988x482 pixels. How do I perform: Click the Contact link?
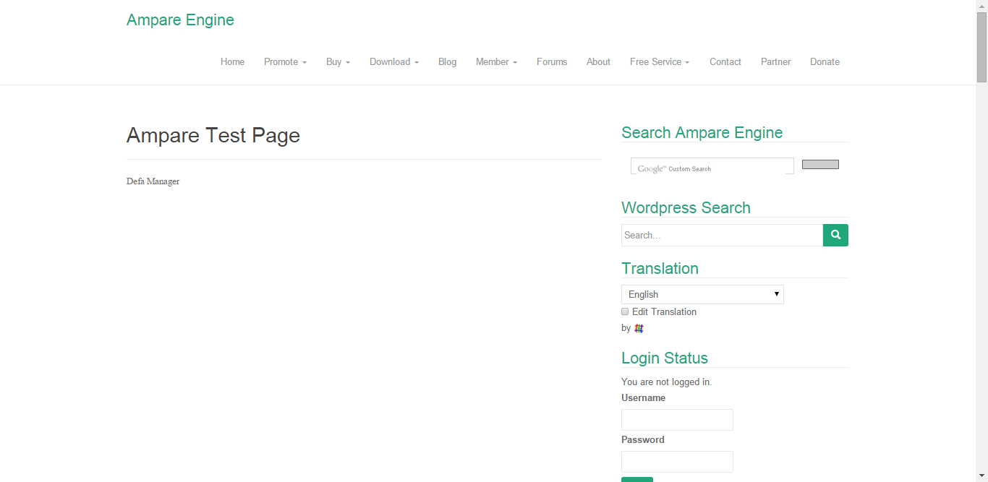coord(725,61)
